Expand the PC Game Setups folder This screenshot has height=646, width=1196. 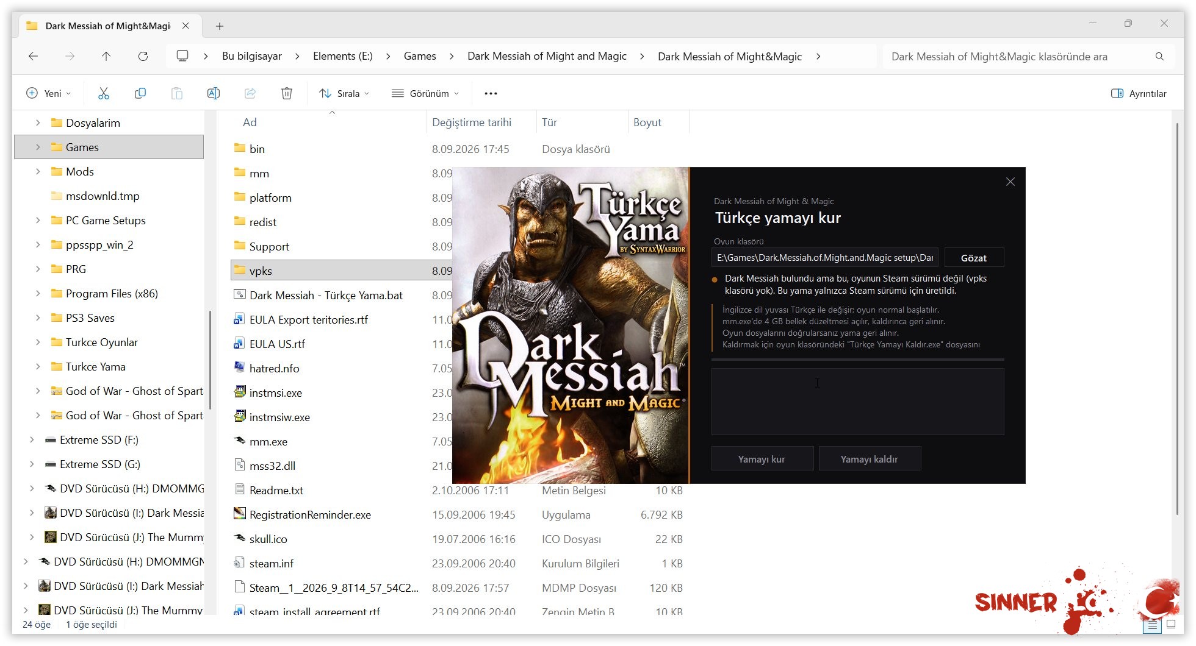click(38, 220)
